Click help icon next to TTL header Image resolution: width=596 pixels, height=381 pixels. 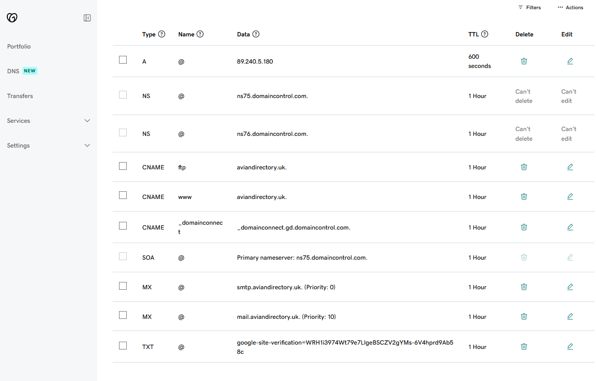click(x=484, y=34)
